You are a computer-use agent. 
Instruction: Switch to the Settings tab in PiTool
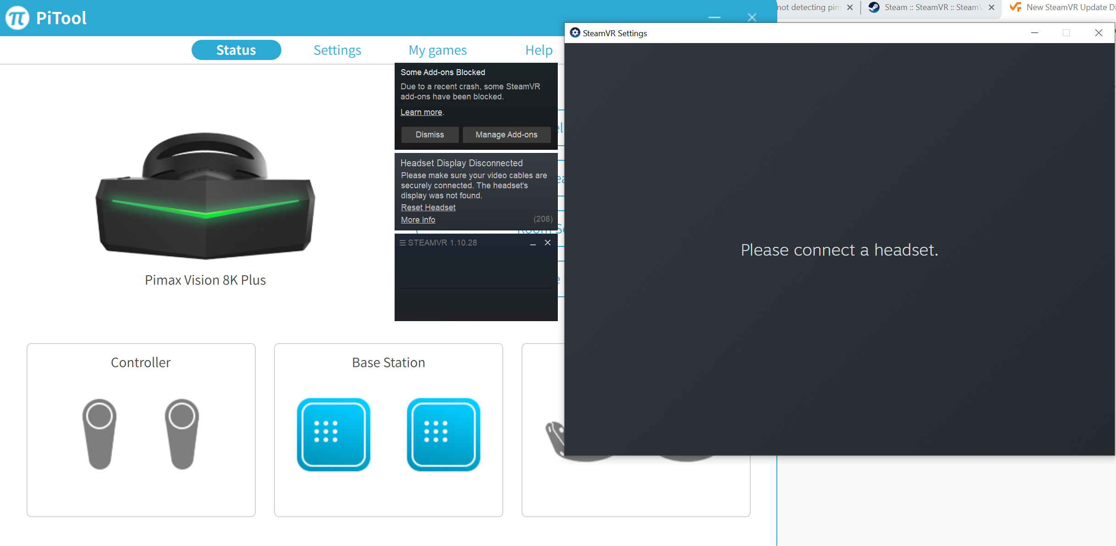click(337, 50)
